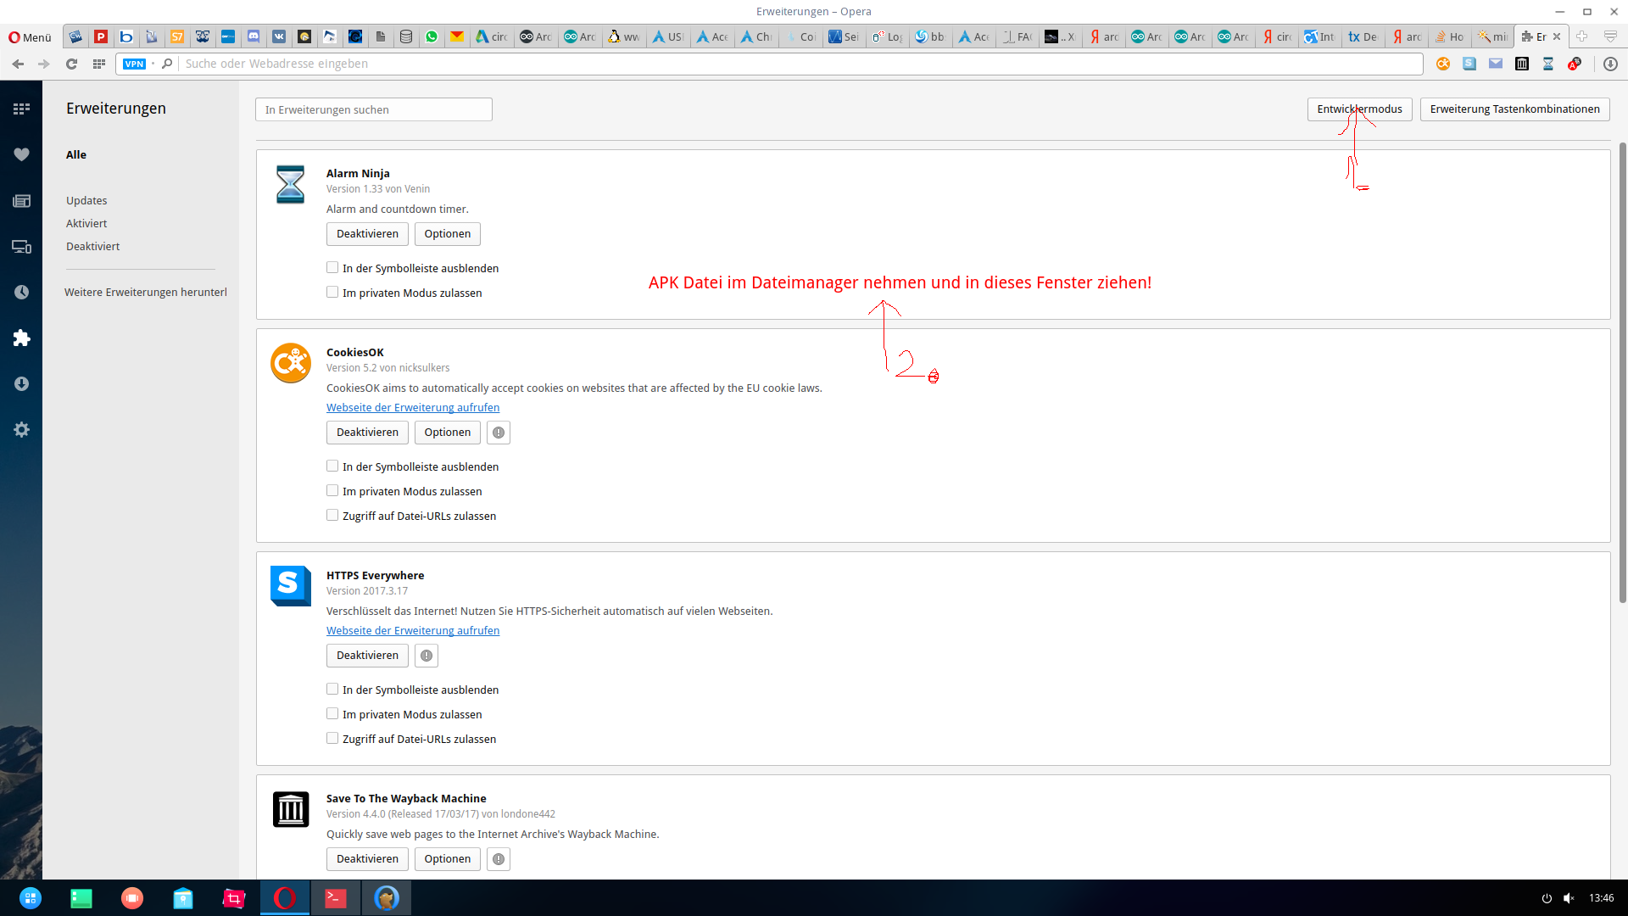
Task: Click CookiesOK icon in address toolbar
Action: point(1443,64)
